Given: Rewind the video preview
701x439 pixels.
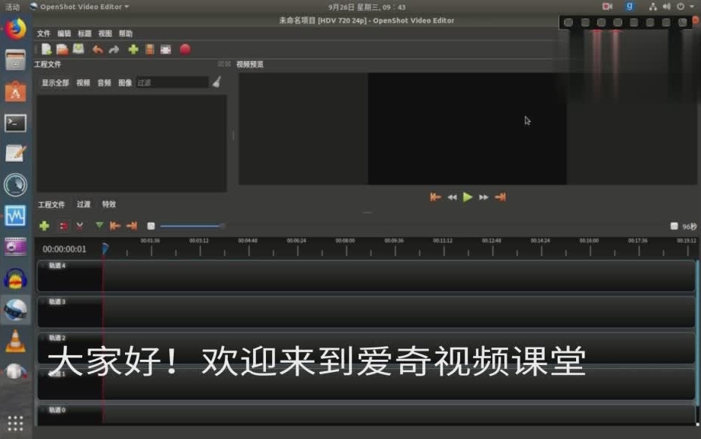Looking at the screenshot, I should [x=453, y=197].
